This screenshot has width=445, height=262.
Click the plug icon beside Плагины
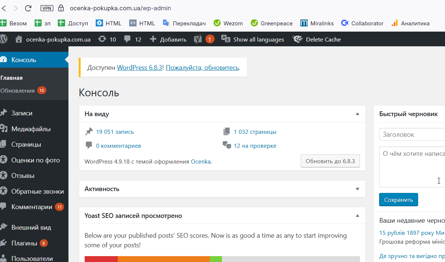coord(4,243)
